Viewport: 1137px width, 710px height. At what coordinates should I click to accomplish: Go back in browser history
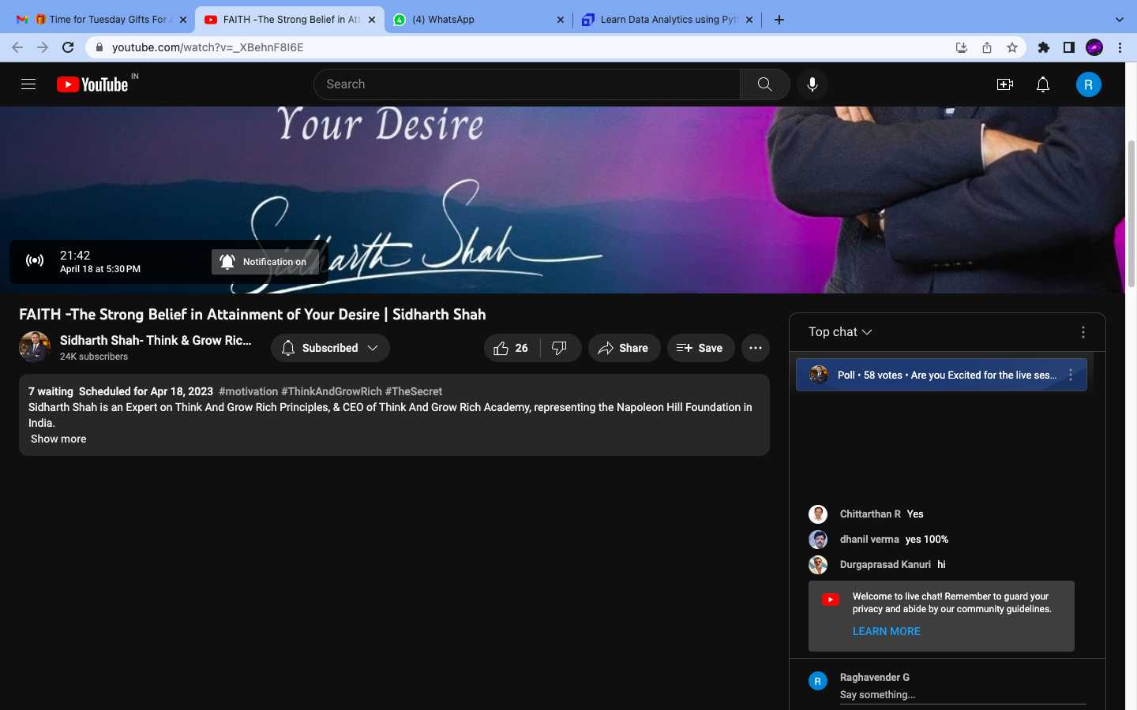17,47
